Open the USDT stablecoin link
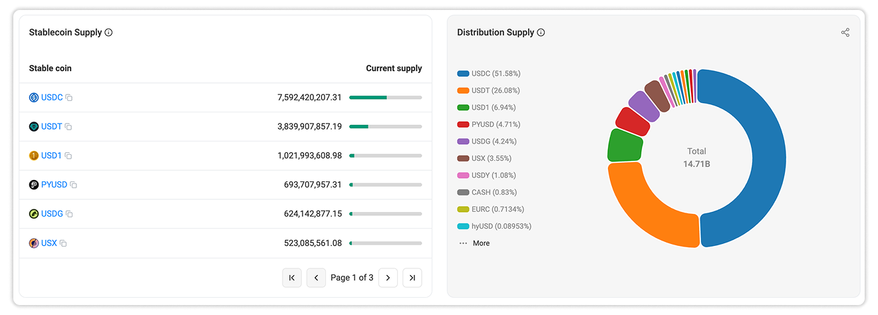Screen dimensions: 878x315 [52, 126]
